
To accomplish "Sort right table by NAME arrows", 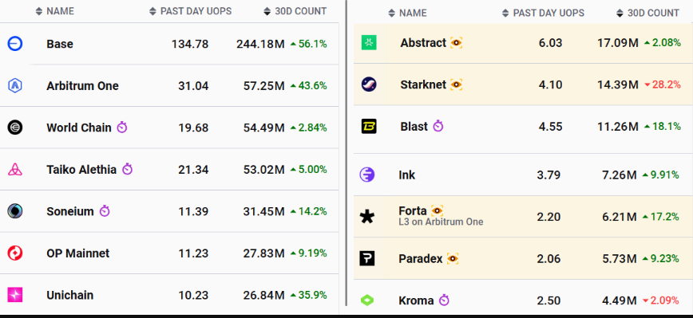I will (391, 14).
